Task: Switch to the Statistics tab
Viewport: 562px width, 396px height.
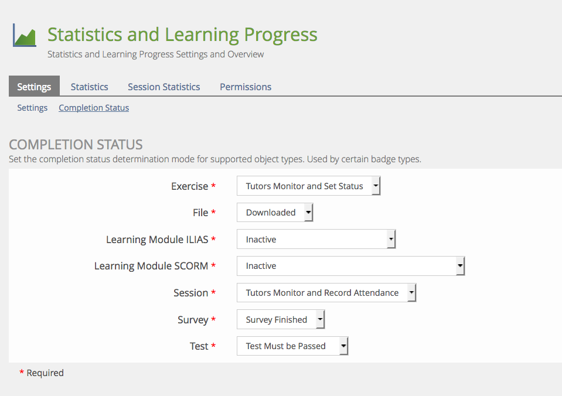Action: click(x=89, y=87)
